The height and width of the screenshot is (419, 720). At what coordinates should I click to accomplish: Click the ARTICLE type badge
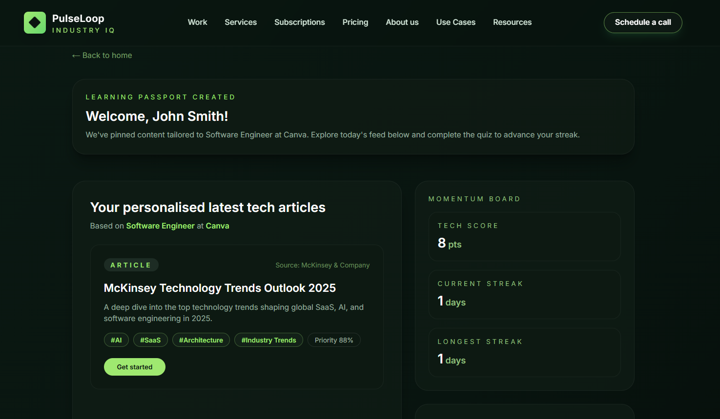coord(131,265)
